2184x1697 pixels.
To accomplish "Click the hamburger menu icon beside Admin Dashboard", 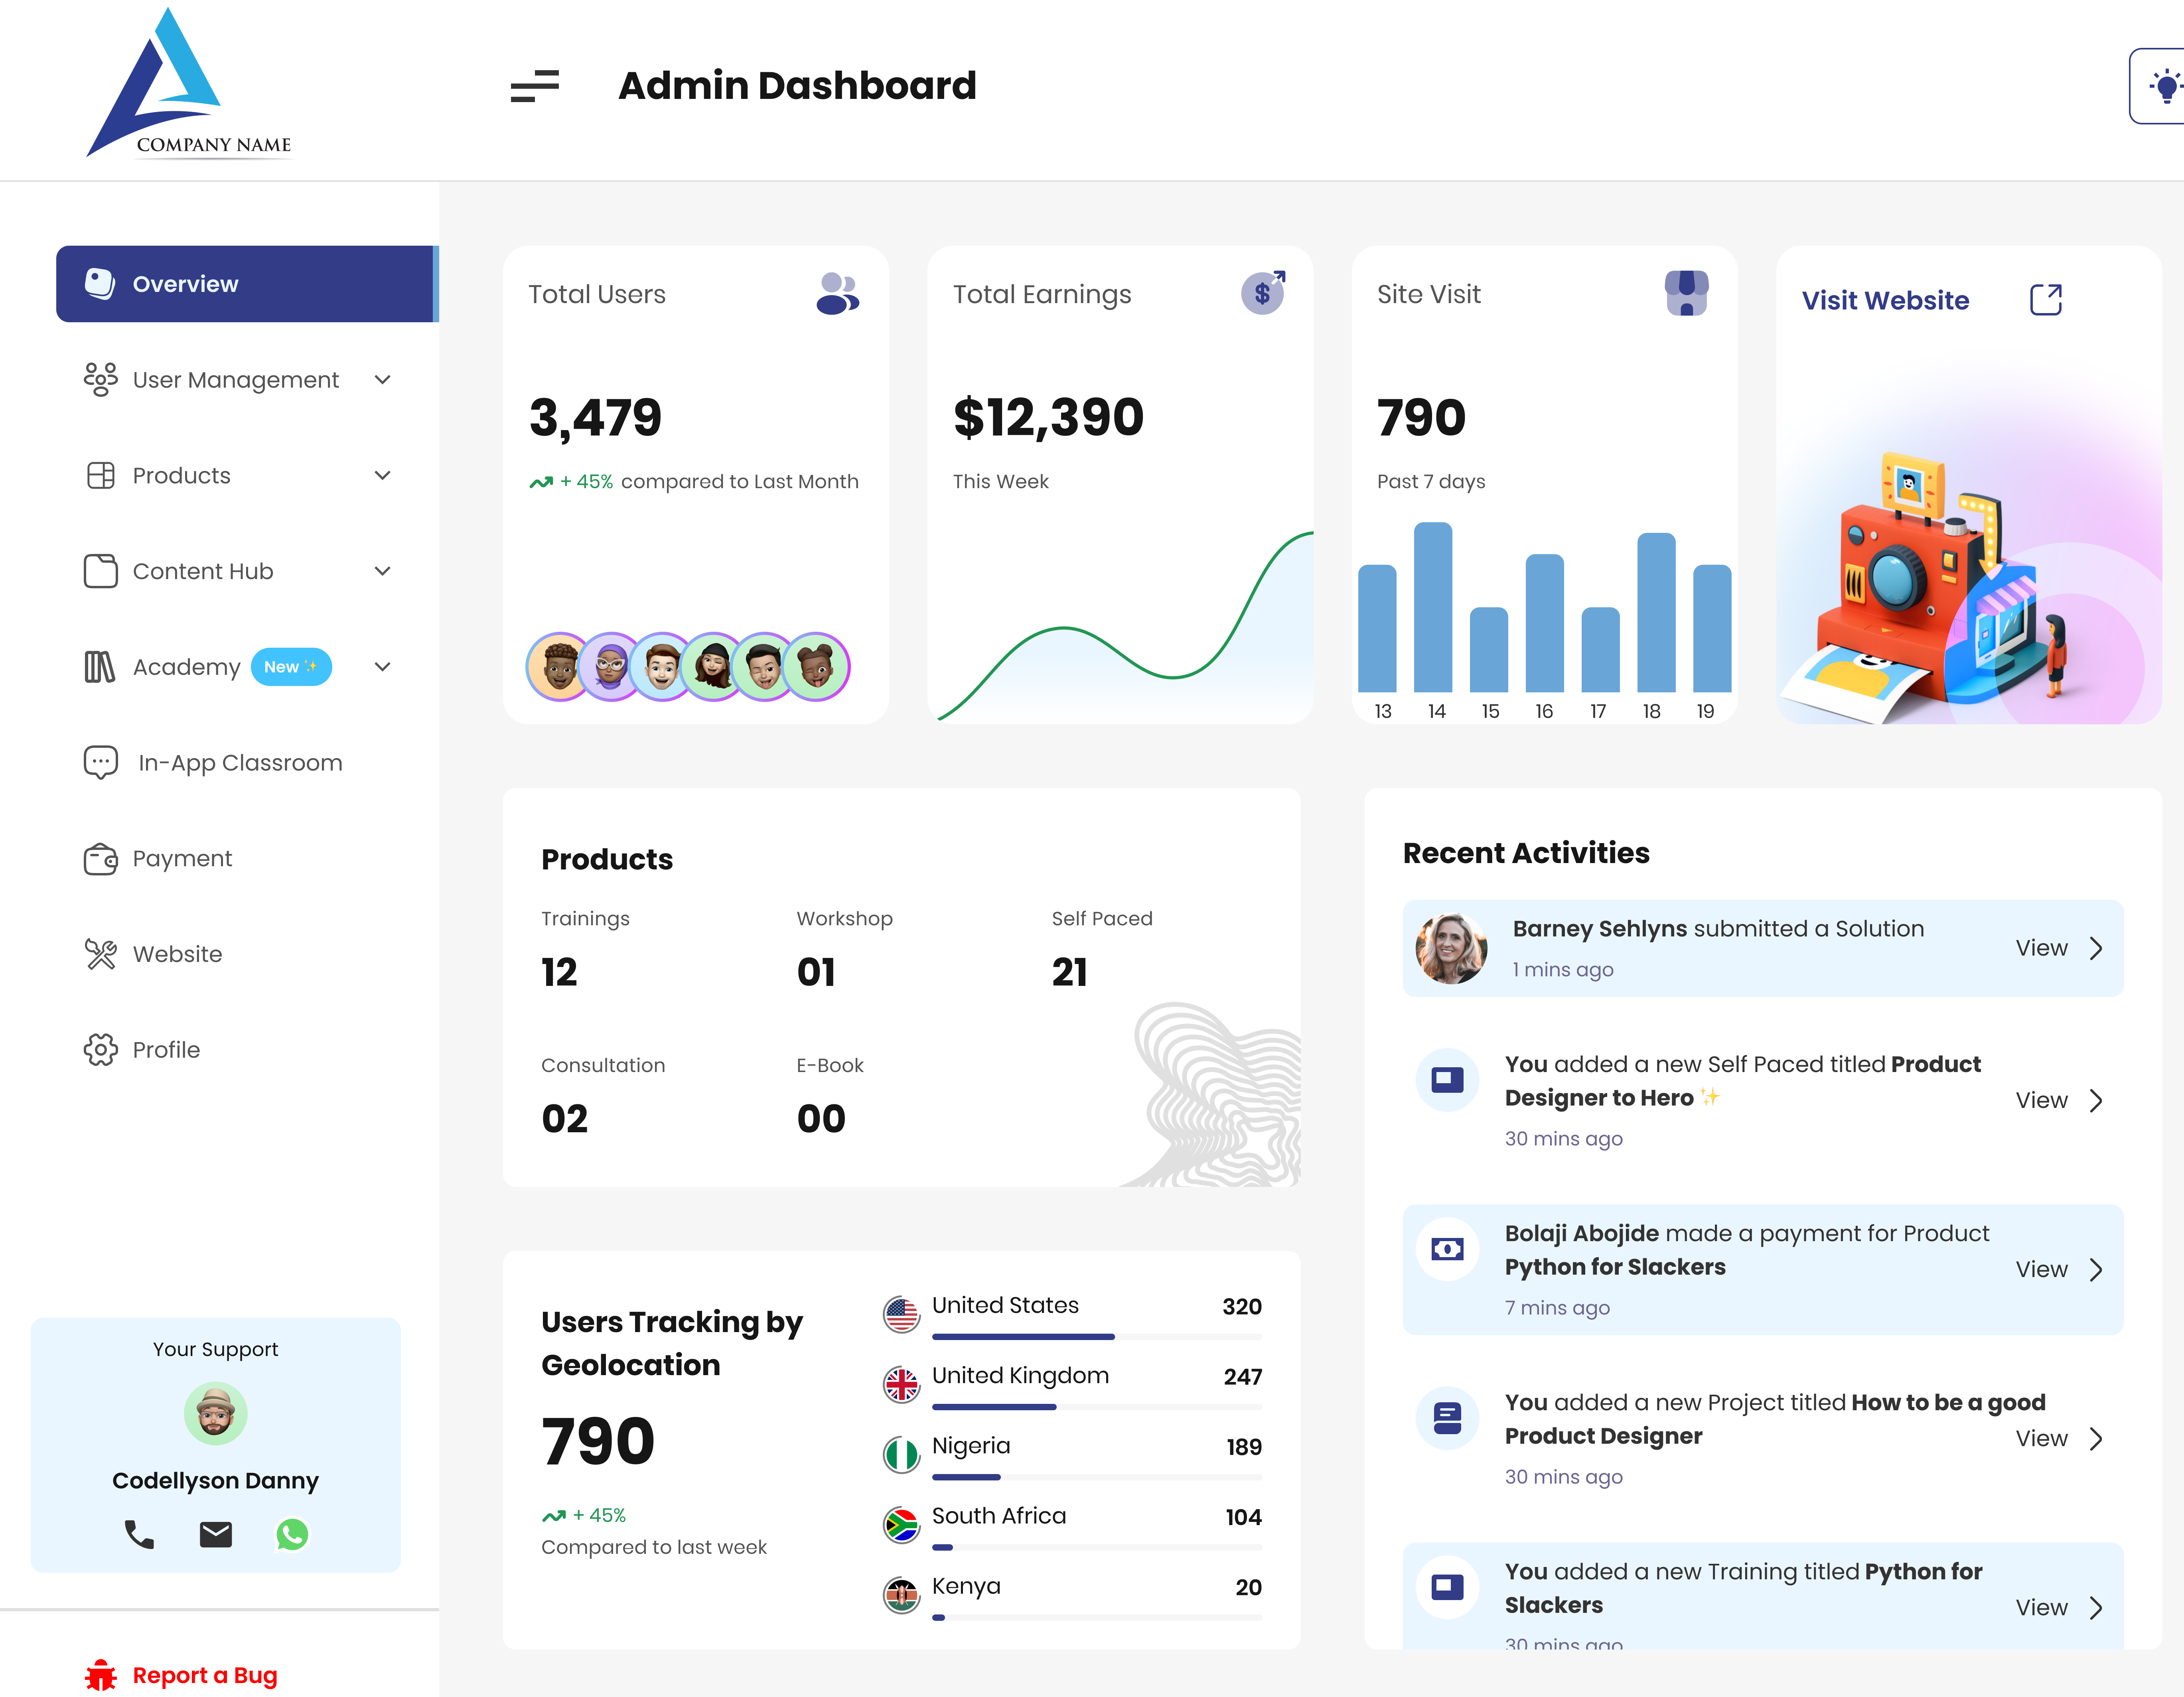I will tap(534, 86).
